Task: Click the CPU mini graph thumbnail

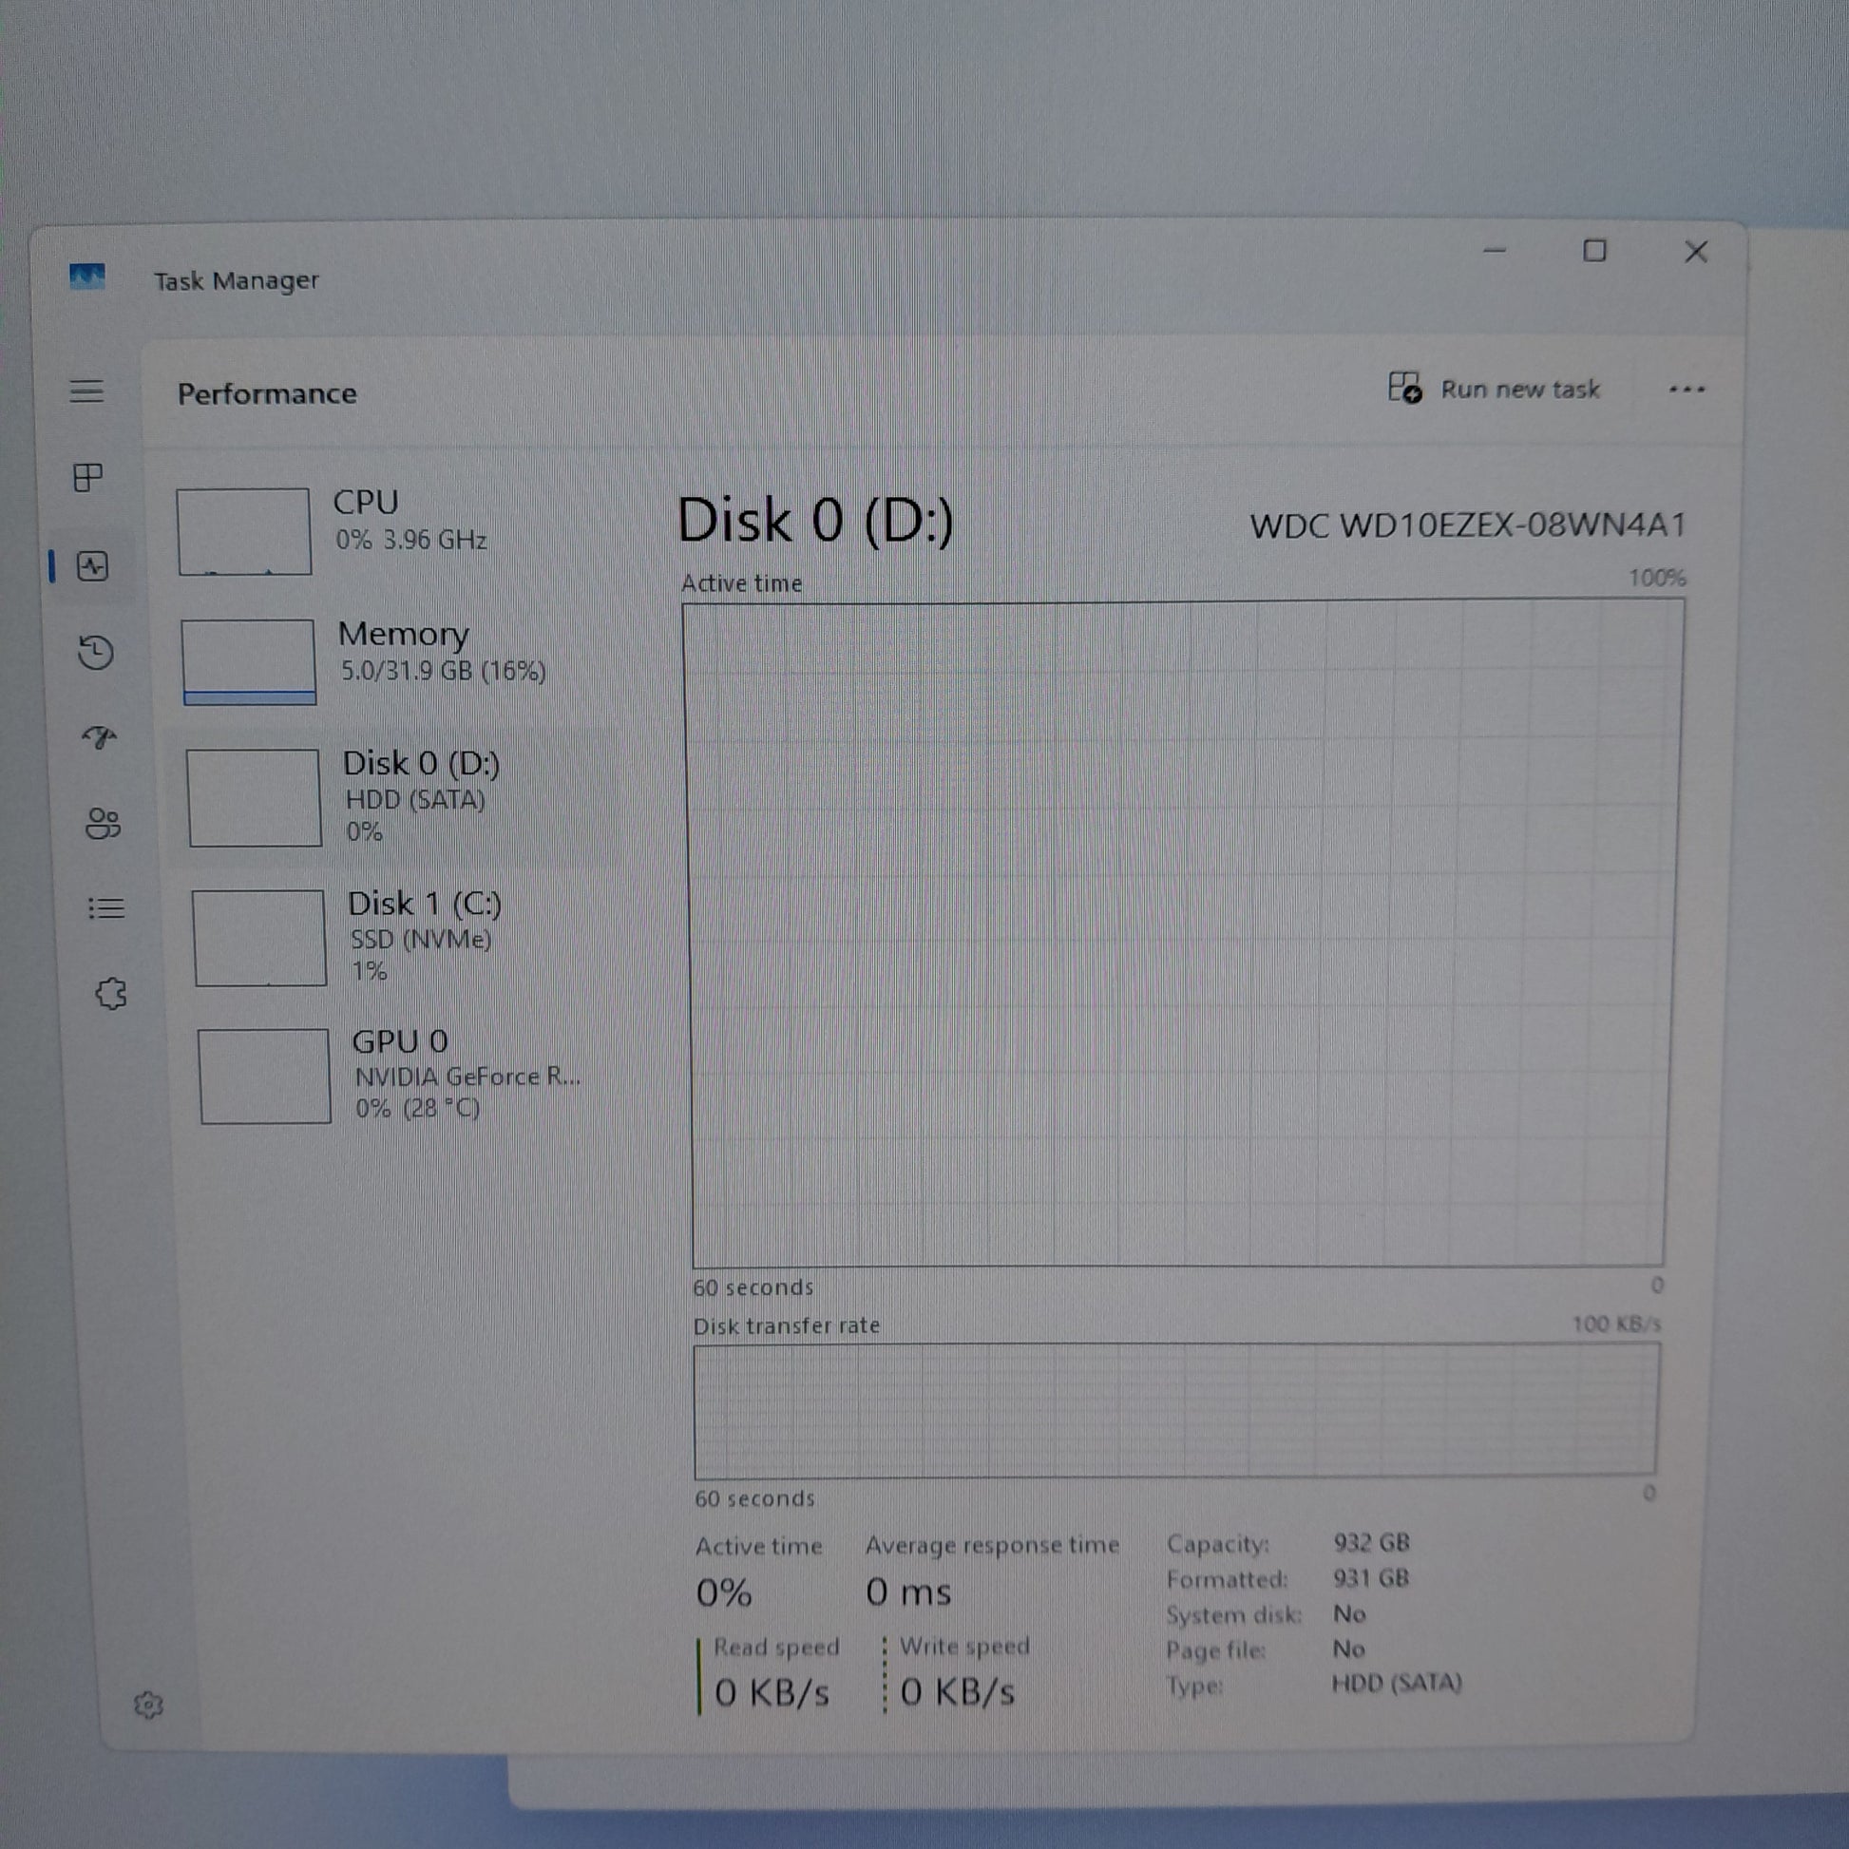Action: tap(244, 531)
